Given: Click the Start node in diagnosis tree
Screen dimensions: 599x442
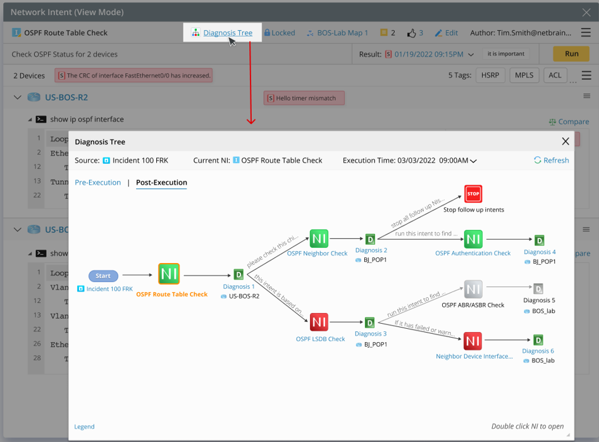Looking at the screenshot, I should (103, 276).
